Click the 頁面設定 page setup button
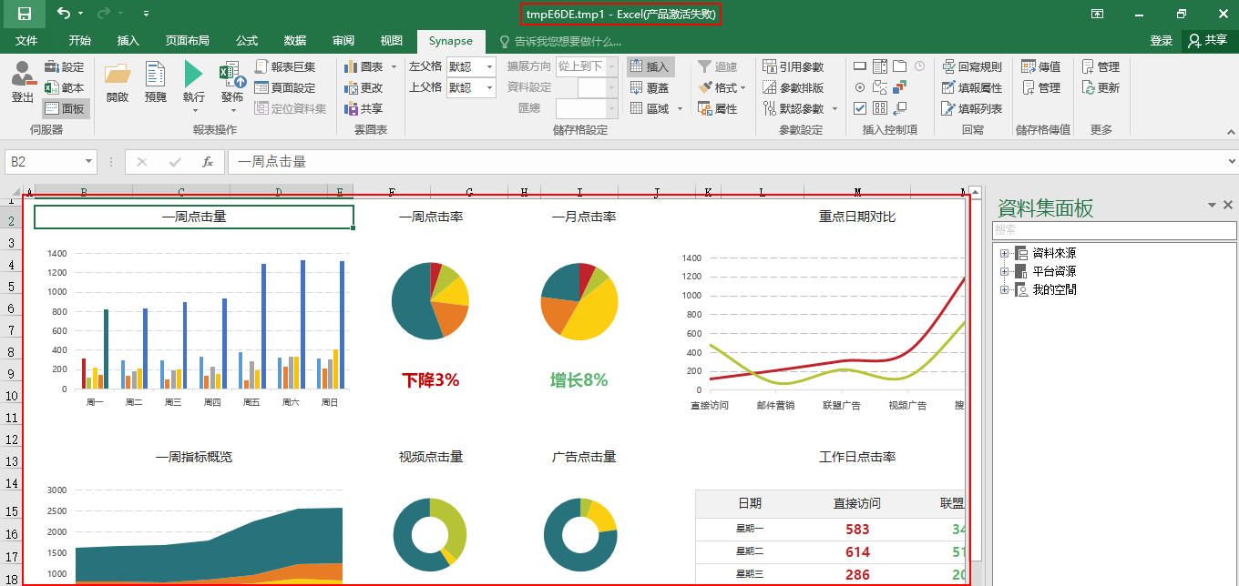This screenshot has width=1239, height=586. (x=285, y=87)
